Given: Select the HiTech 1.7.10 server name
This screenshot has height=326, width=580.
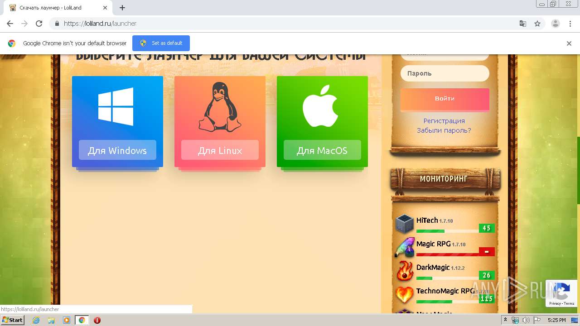Looking at the screenshot, I should 435,221.
